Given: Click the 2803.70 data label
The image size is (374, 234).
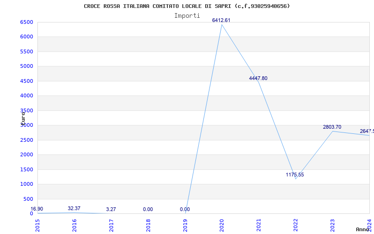Looking at the screenshot, I should pyautogui.click(x=332, y=127).
